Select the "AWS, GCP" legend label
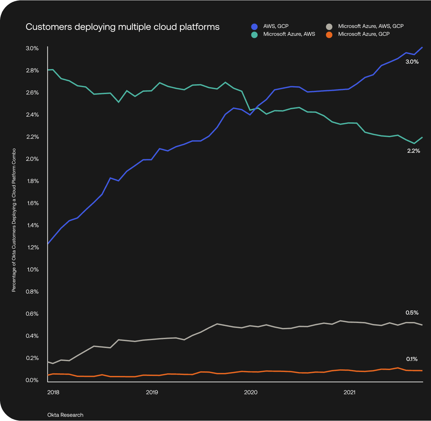This screenshot has width=431, height=421. click(x=276, y=26)
